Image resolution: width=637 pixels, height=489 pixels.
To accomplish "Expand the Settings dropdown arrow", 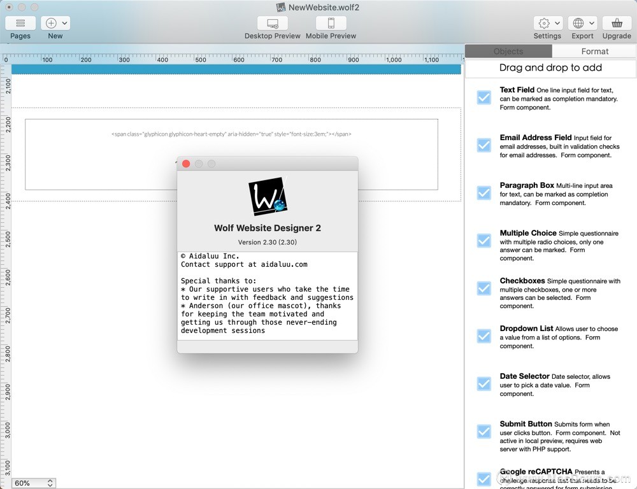I will [557, 23].
